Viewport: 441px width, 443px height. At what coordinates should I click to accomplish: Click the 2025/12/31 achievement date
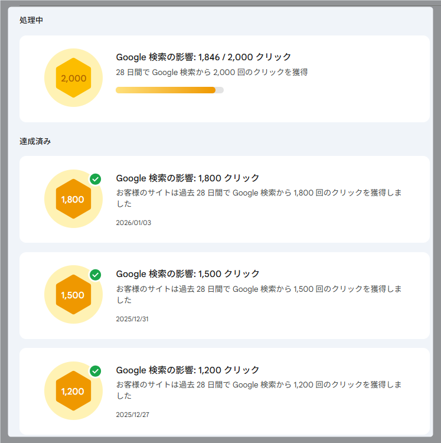[x=133, y=319]
